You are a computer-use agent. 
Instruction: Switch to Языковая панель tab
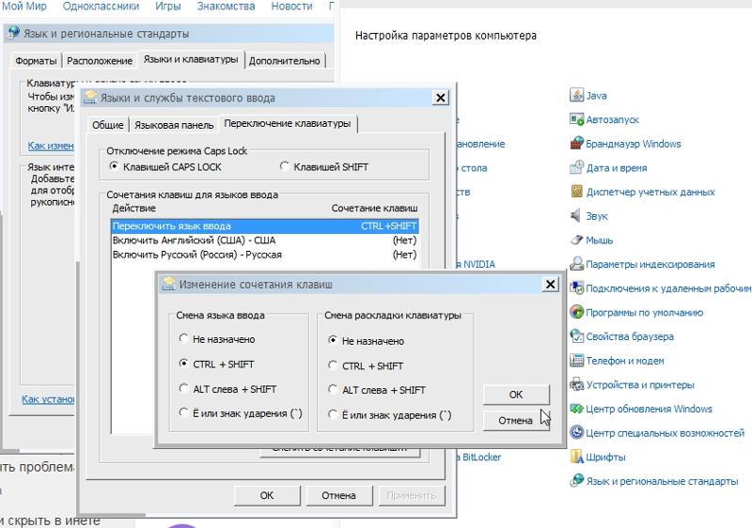pyautogui.click(x=174, y=125)
